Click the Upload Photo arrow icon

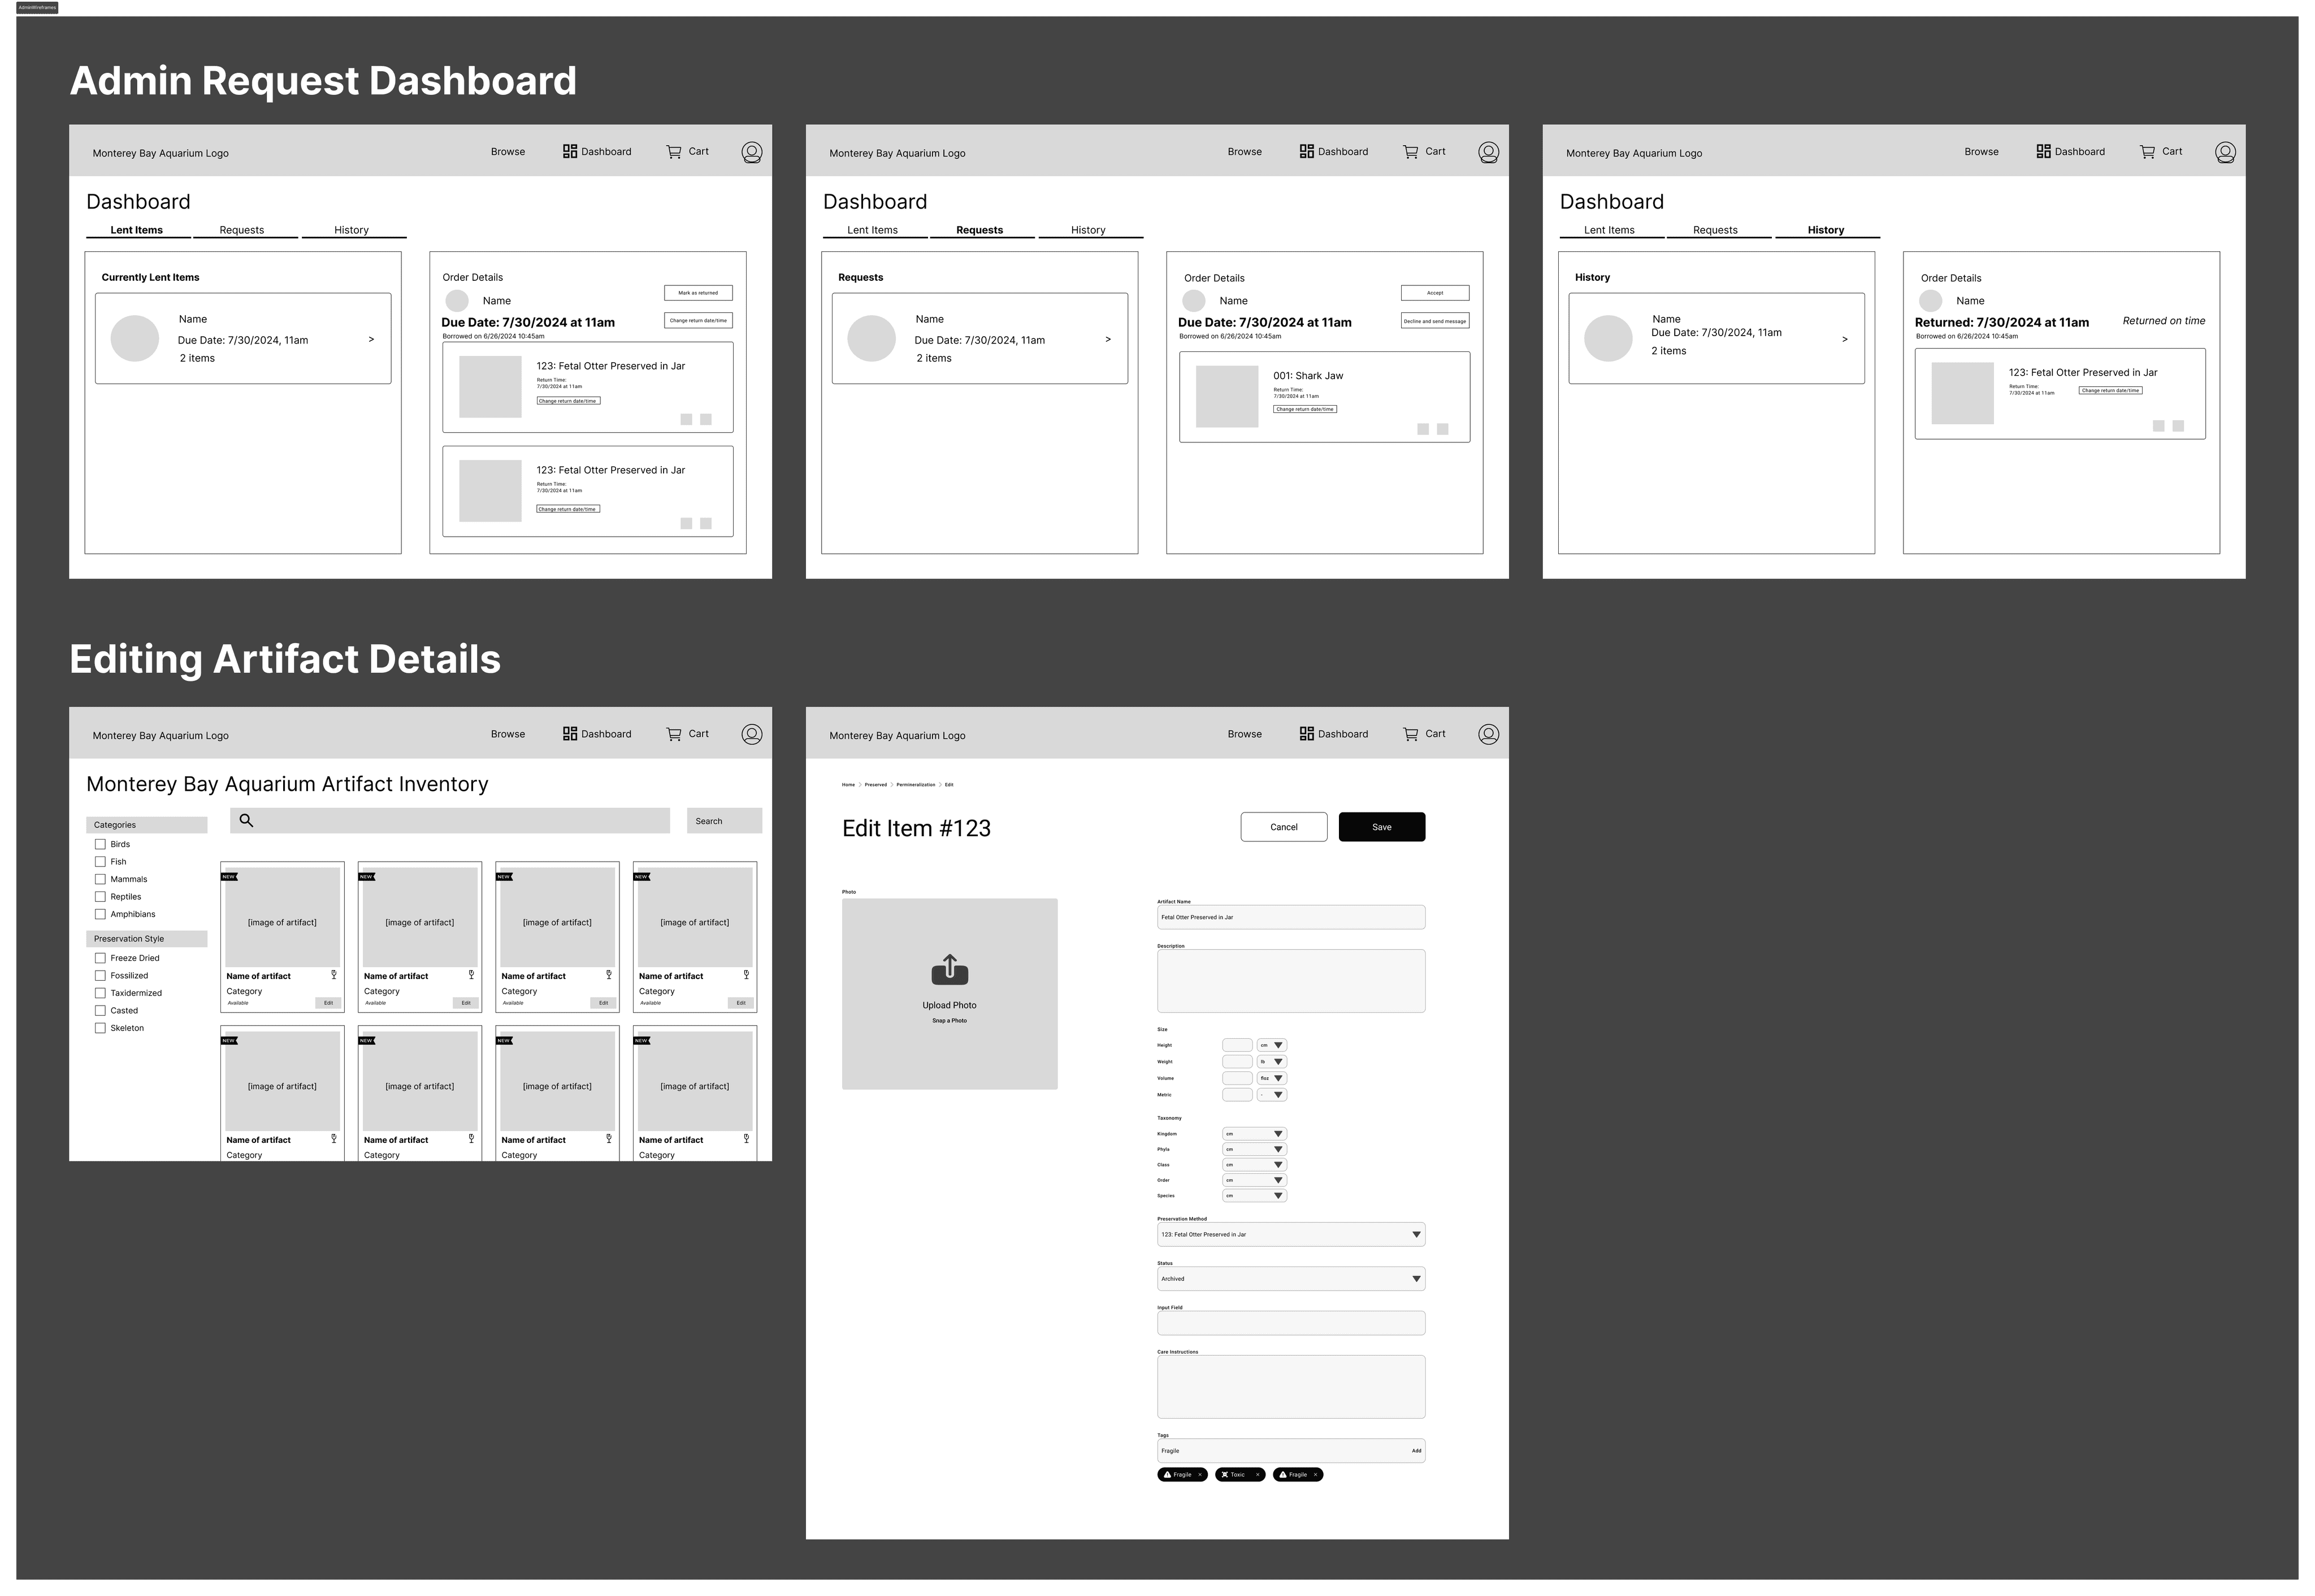[x=950, y=969]
